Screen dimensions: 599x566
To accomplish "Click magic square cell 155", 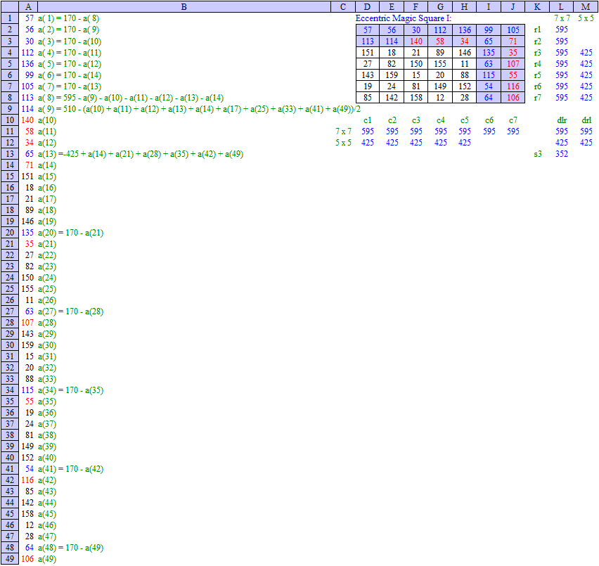I will [440, 64].
